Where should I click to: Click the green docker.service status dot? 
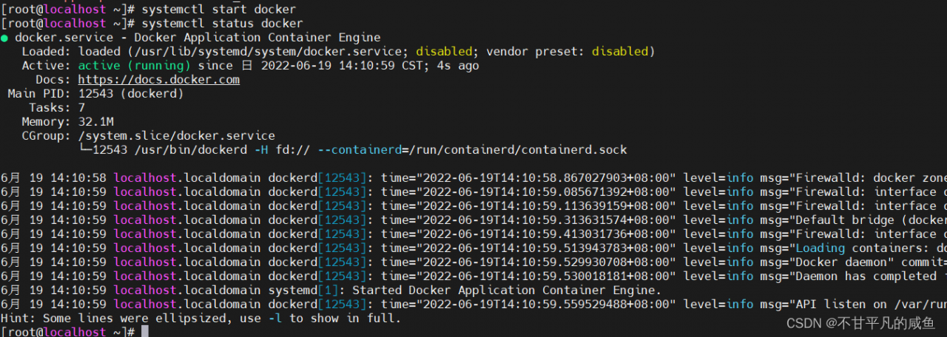(4, 38)
